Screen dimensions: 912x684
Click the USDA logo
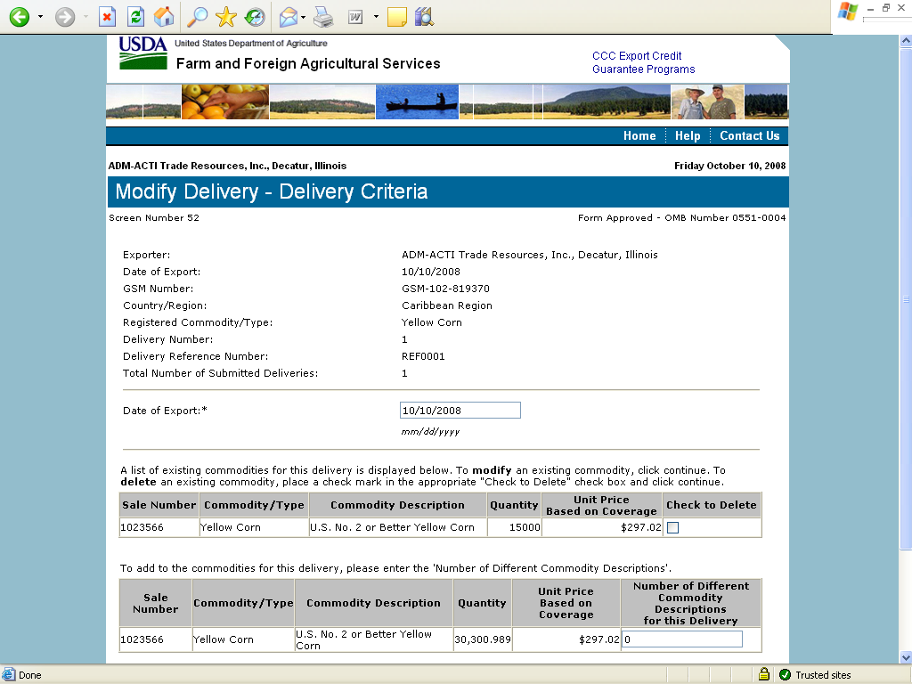(x=142, y=53)
